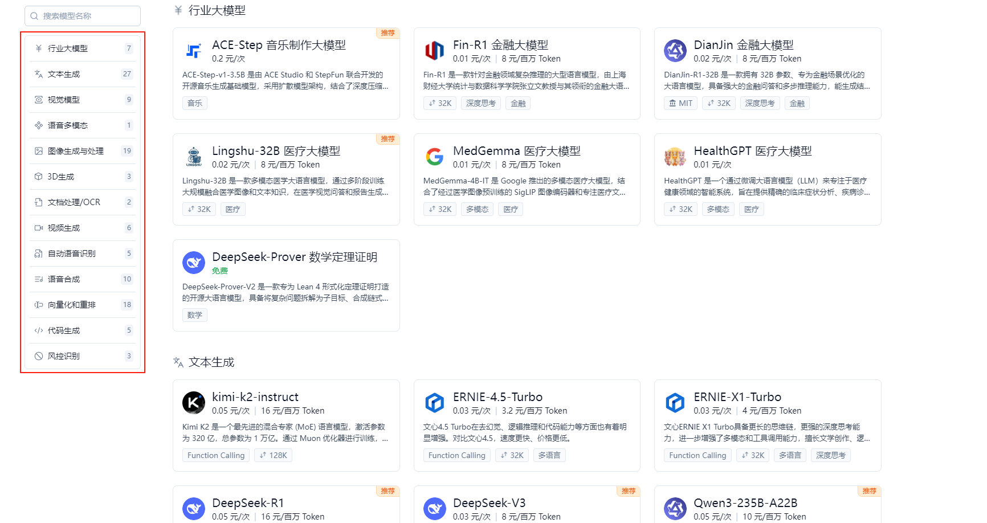This screenshot has width=987, height=523.
Task: Go to 图像生成与处理 category
Action: (83, 151)
